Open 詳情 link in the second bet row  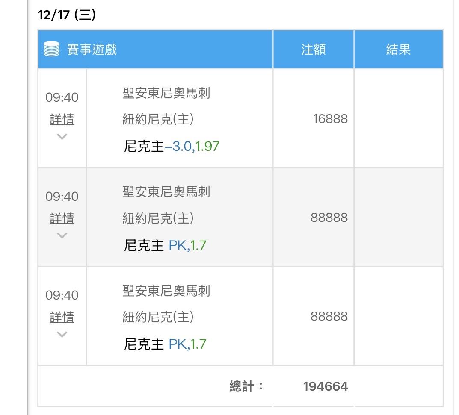(62, 218)
